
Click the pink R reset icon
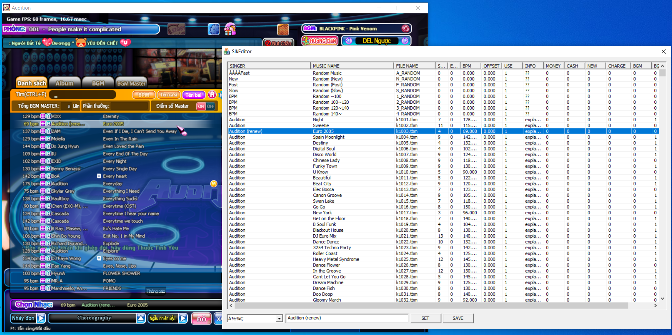(x=212, y=95)
